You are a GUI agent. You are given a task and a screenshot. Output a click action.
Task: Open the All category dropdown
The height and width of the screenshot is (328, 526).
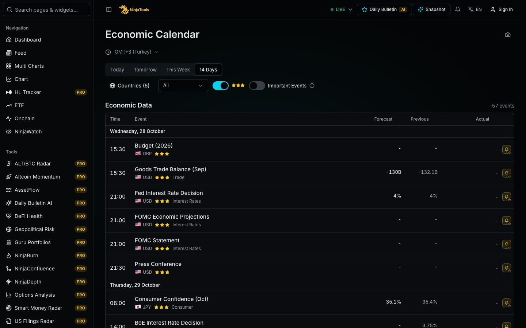click(183, 86)
